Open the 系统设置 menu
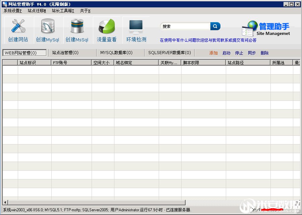302x215 pixels. click(x=12, y=11)
